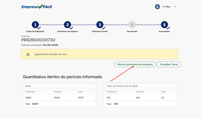Click "Aguardando Geração da Taxa" message
The image size is (202, 118).
pyautogui.click(x=50, y=54)
